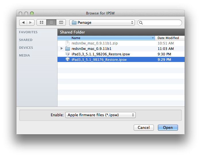
Task: Click the green zoom window button
Action: click(32, 13)
